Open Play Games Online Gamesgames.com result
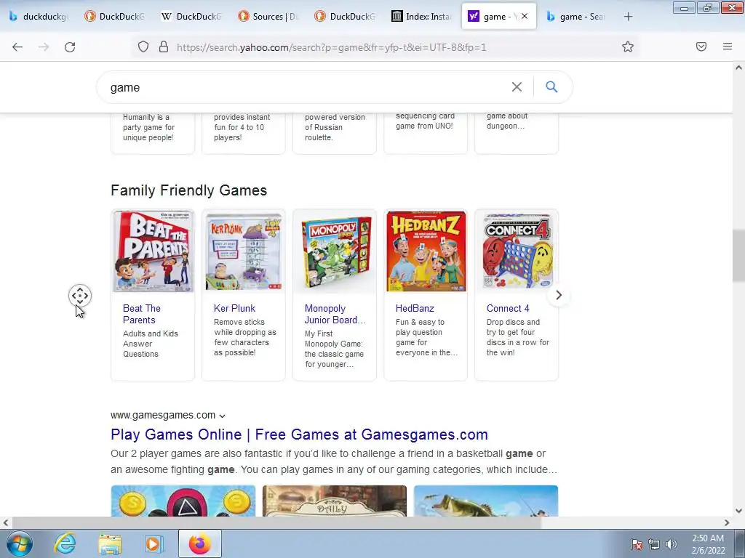Screen dimensions: 745x558 tap(299, 434)
